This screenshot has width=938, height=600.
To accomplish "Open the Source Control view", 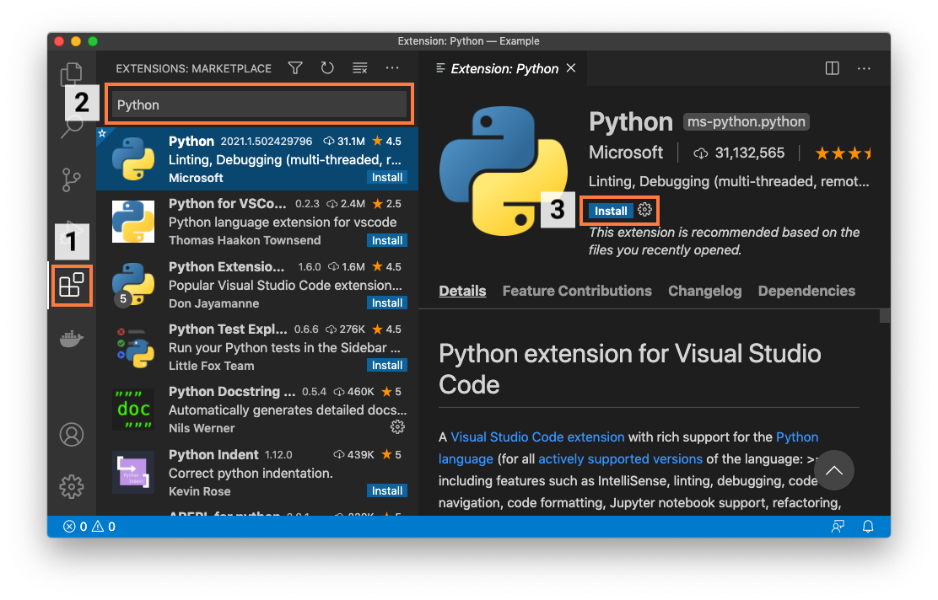I will pyautogui.click(x=71, y=179).
